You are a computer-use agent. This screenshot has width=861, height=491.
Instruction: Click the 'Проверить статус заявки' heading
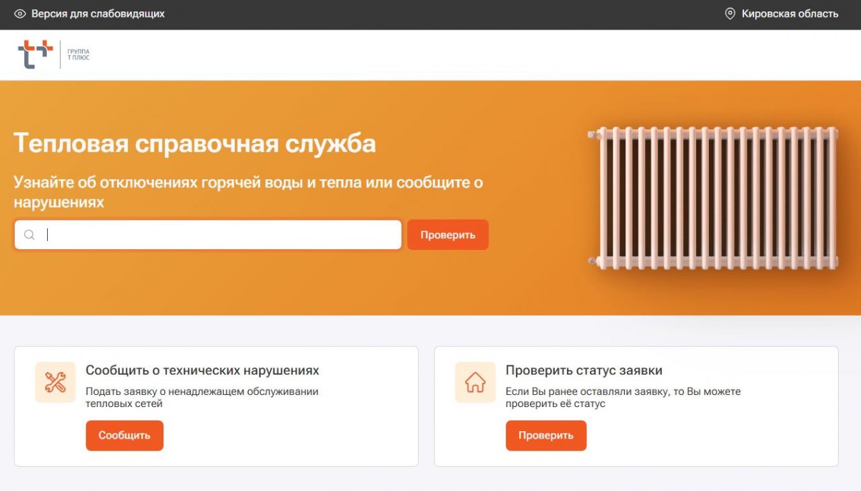[x=583, y=371]
